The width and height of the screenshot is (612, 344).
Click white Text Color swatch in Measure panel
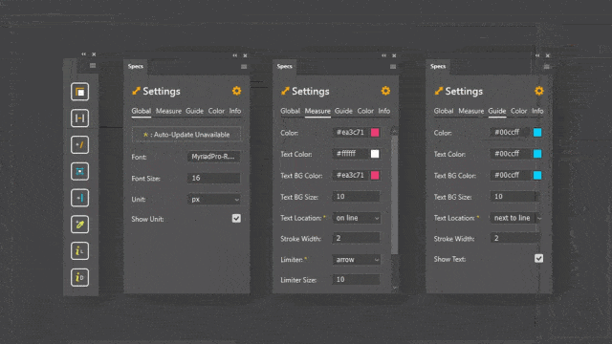[375, 154]
